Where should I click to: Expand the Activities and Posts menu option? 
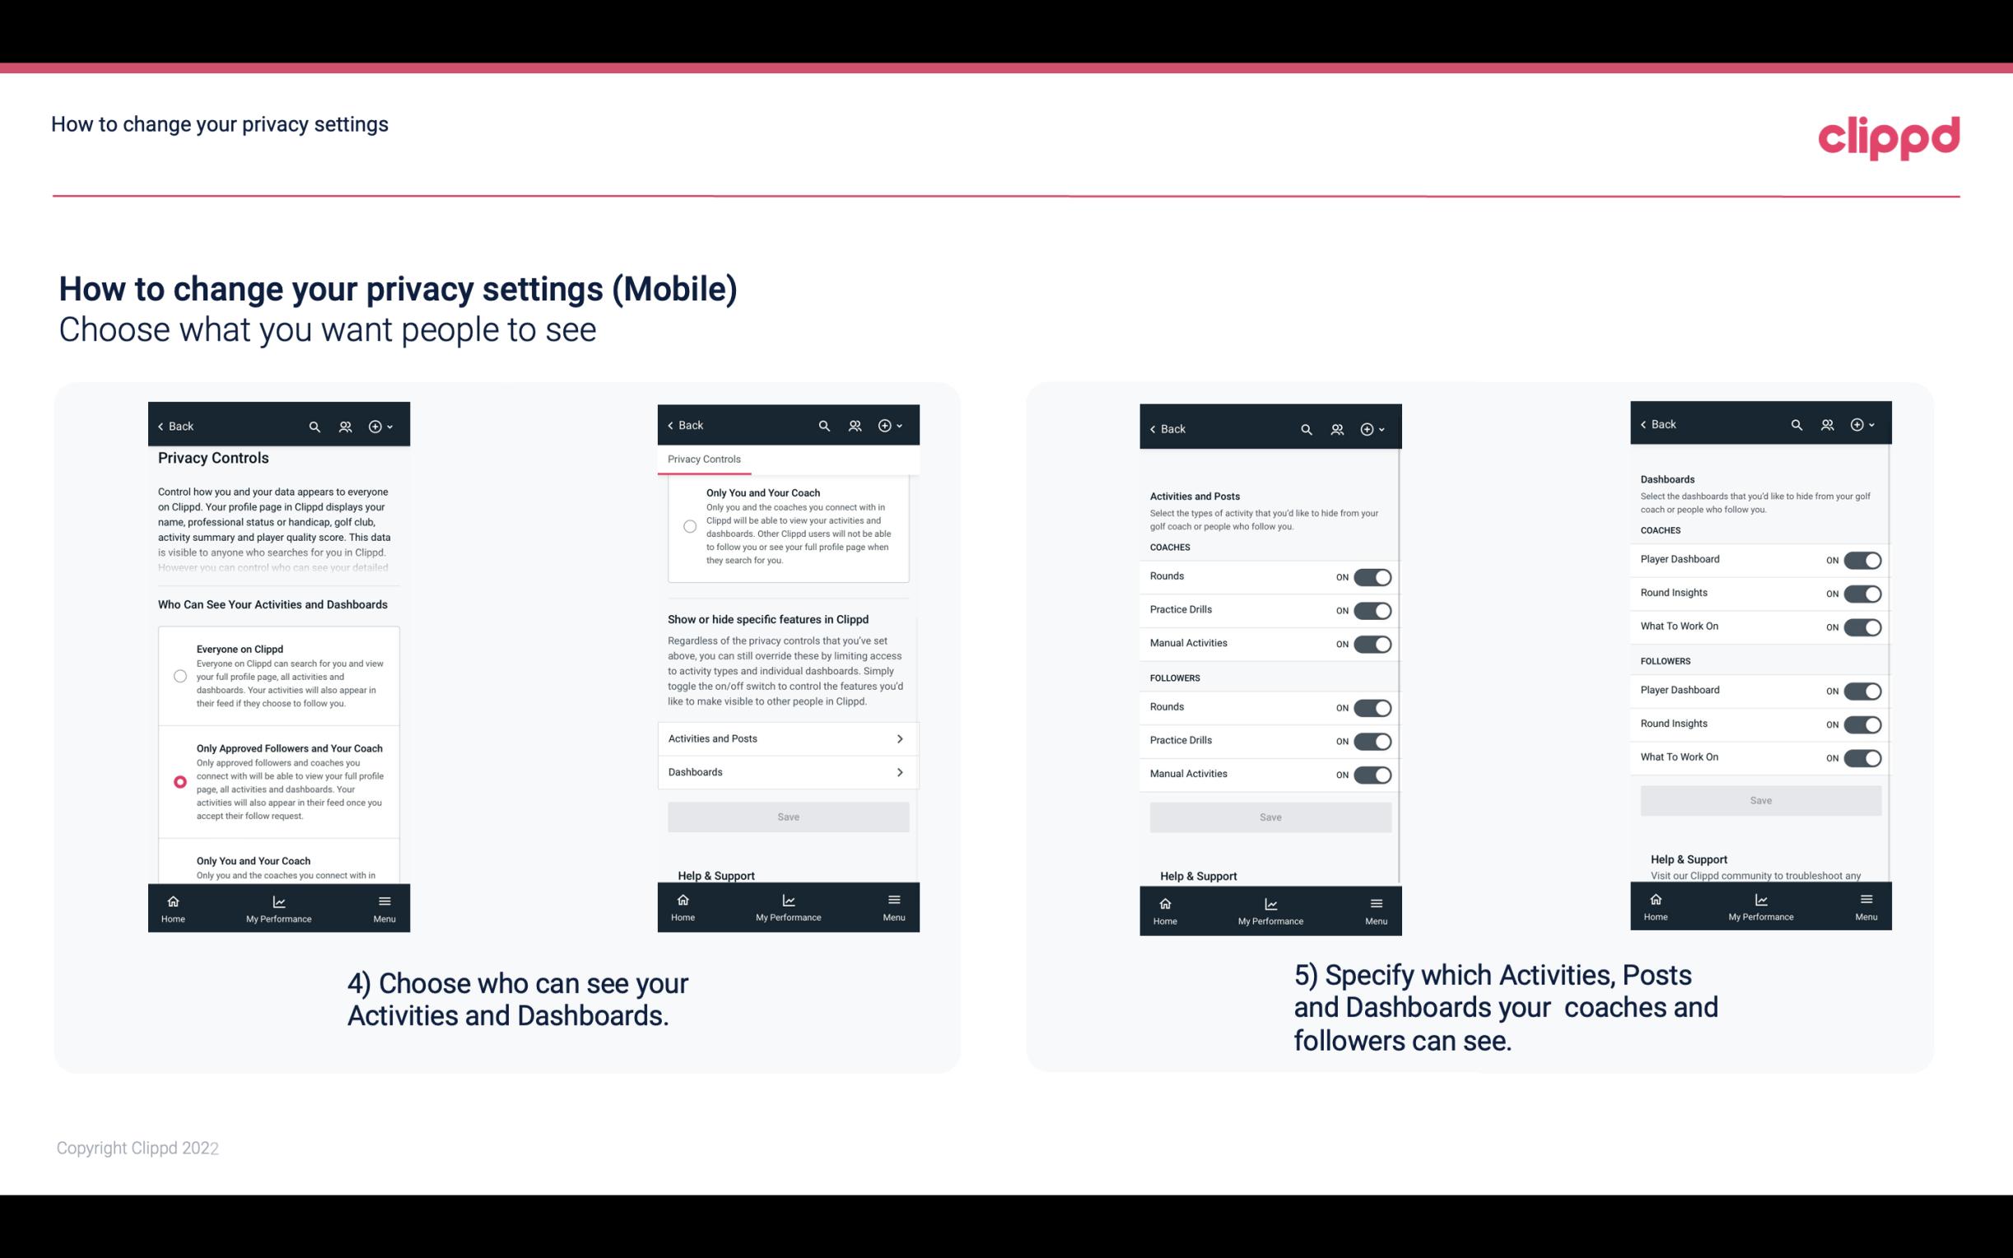tap(787, 738)
